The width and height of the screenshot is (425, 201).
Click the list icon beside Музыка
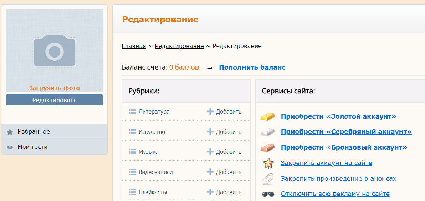(x=133, y=152)
